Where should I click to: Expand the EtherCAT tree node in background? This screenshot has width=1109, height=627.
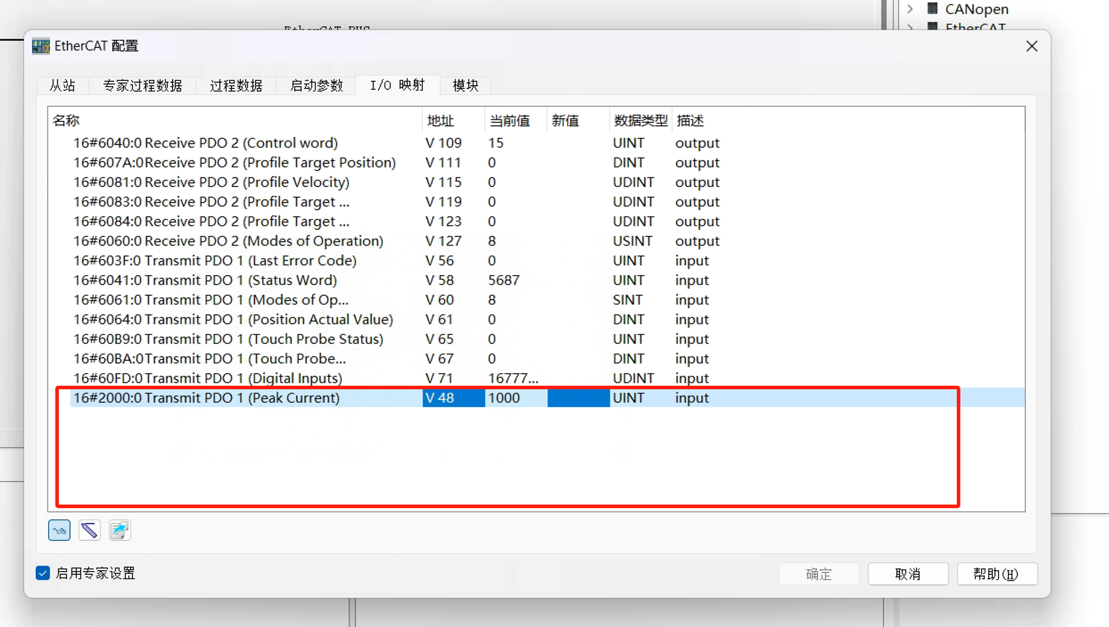910,27
